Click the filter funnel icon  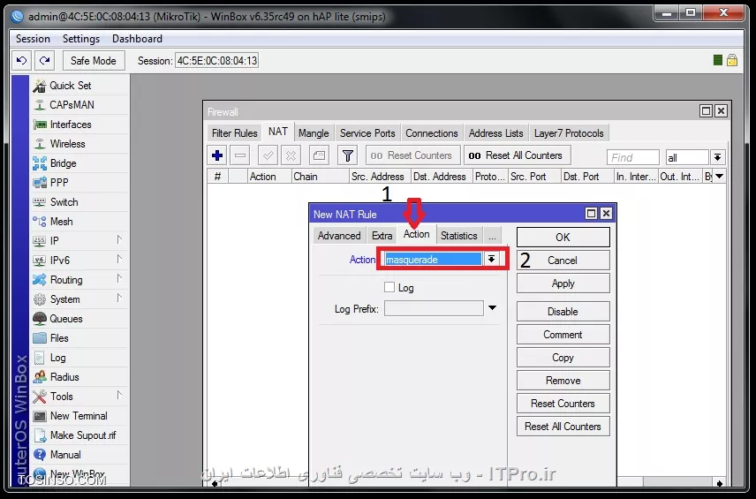(x=348, y=155)
